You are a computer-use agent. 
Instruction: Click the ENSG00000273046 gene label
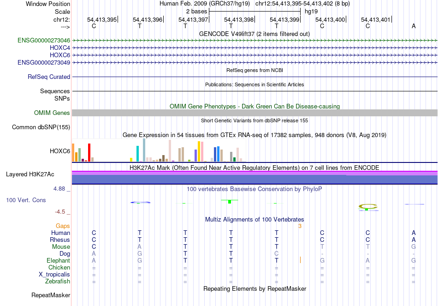coord(44,40)
